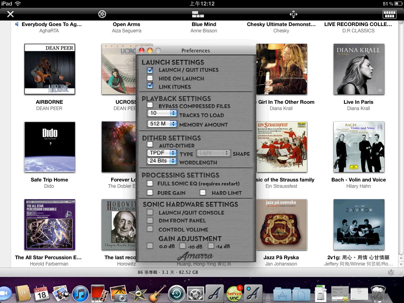Viewport: 404px width, 303px height.
Task: Open the Memory Amount dropdown showing 512 M
Action: pyautogui.click(x=162, y=123)
